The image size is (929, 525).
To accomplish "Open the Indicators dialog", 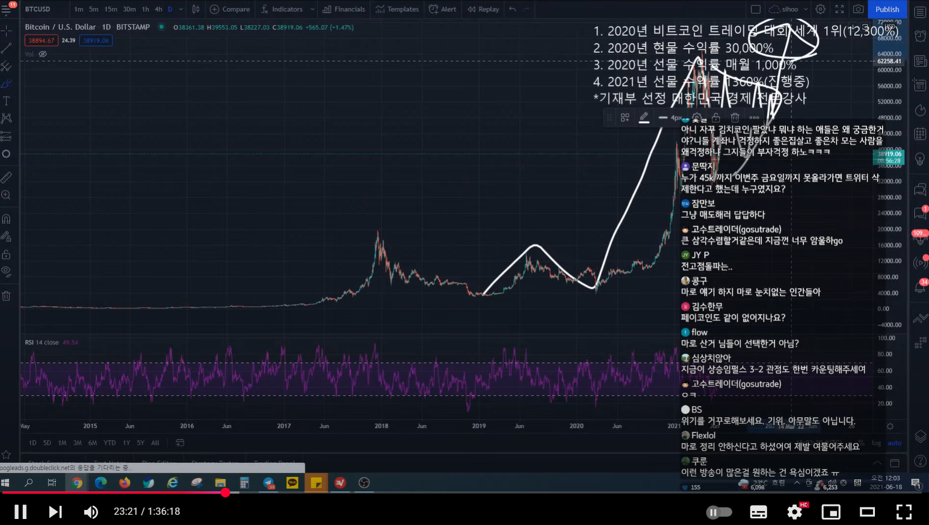I will (x=282, y=9).
